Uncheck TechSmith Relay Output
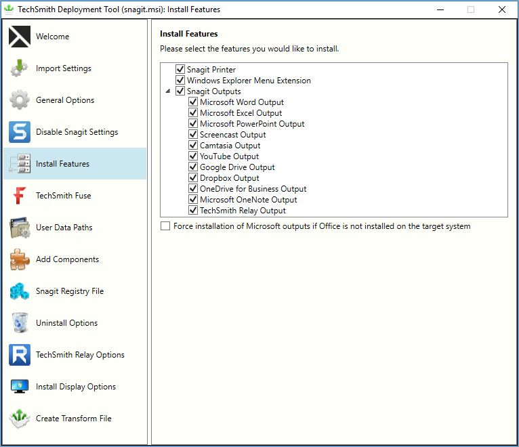The height and width of the screenshot is (447, 519). 193,210
